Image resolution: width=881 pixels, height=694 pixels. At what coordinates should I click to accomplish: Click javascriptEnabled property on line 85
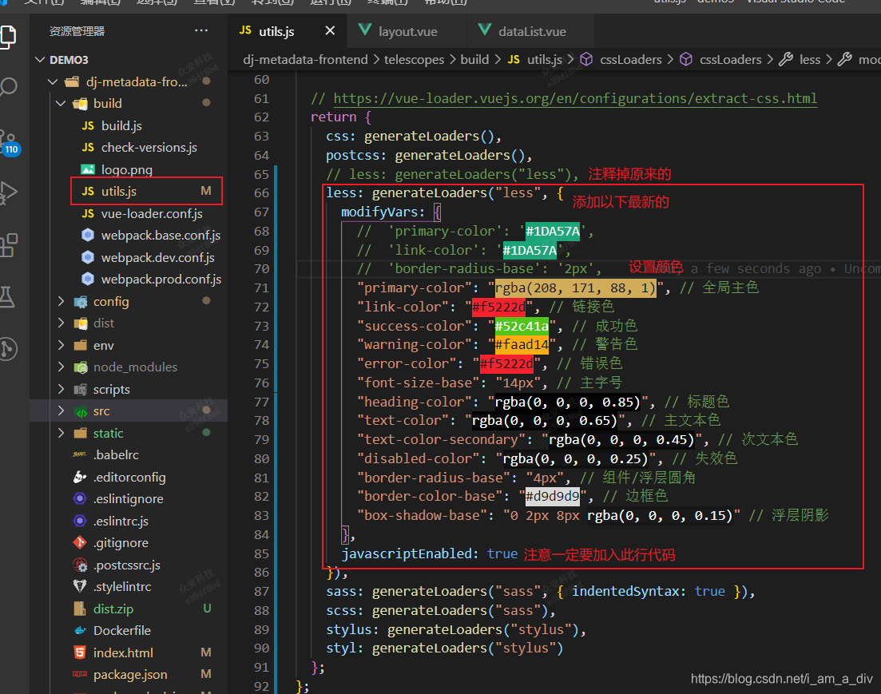tap(407, 553)
